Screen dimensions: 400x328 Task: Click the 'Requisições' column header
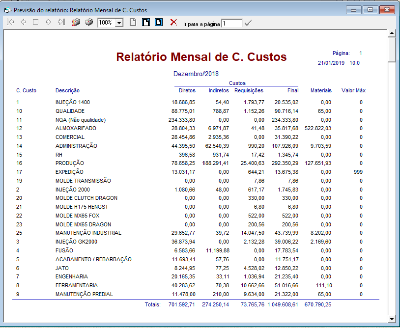[249, 90]
